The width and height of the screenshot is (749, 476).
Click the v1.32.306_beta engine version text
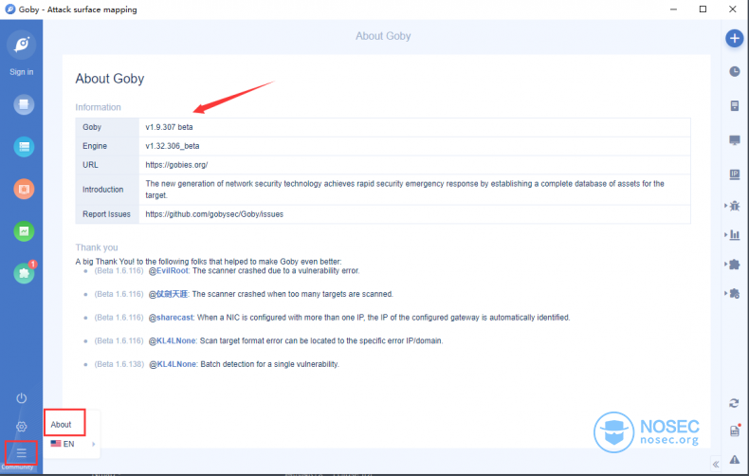tap(173, 146)
